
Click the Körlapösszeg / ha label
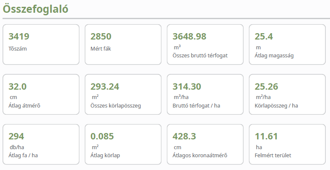[276, 105]
